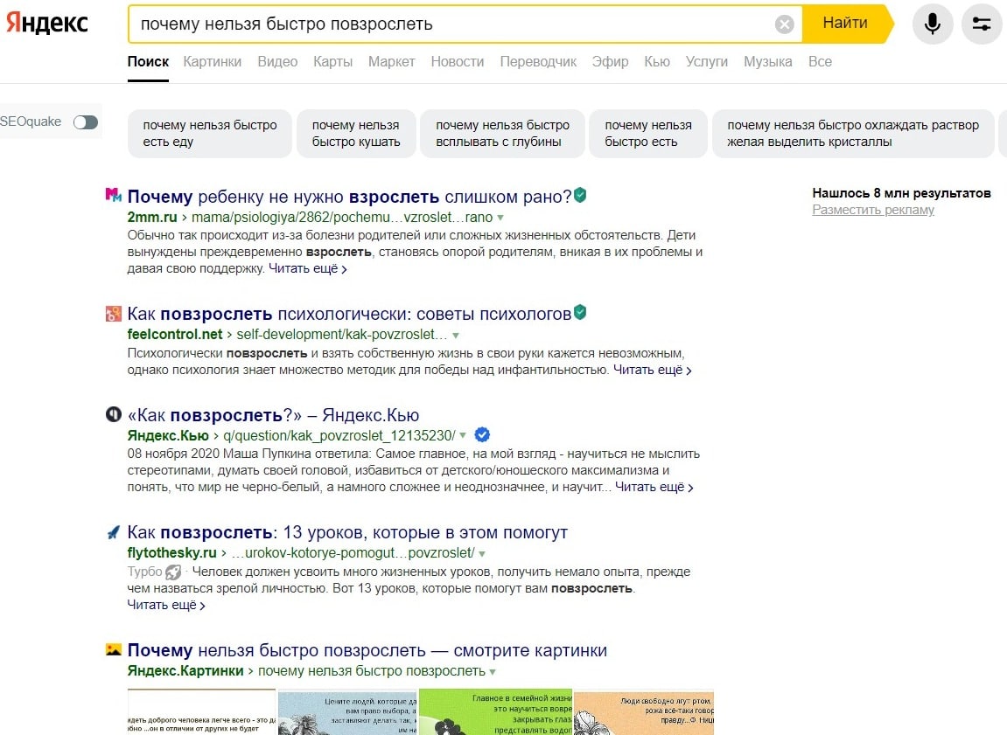The height and width of the screenshot is (735, 1007).
Task: Open the Эфир tab
Action: pyautogui.click(x=610, y=61)
